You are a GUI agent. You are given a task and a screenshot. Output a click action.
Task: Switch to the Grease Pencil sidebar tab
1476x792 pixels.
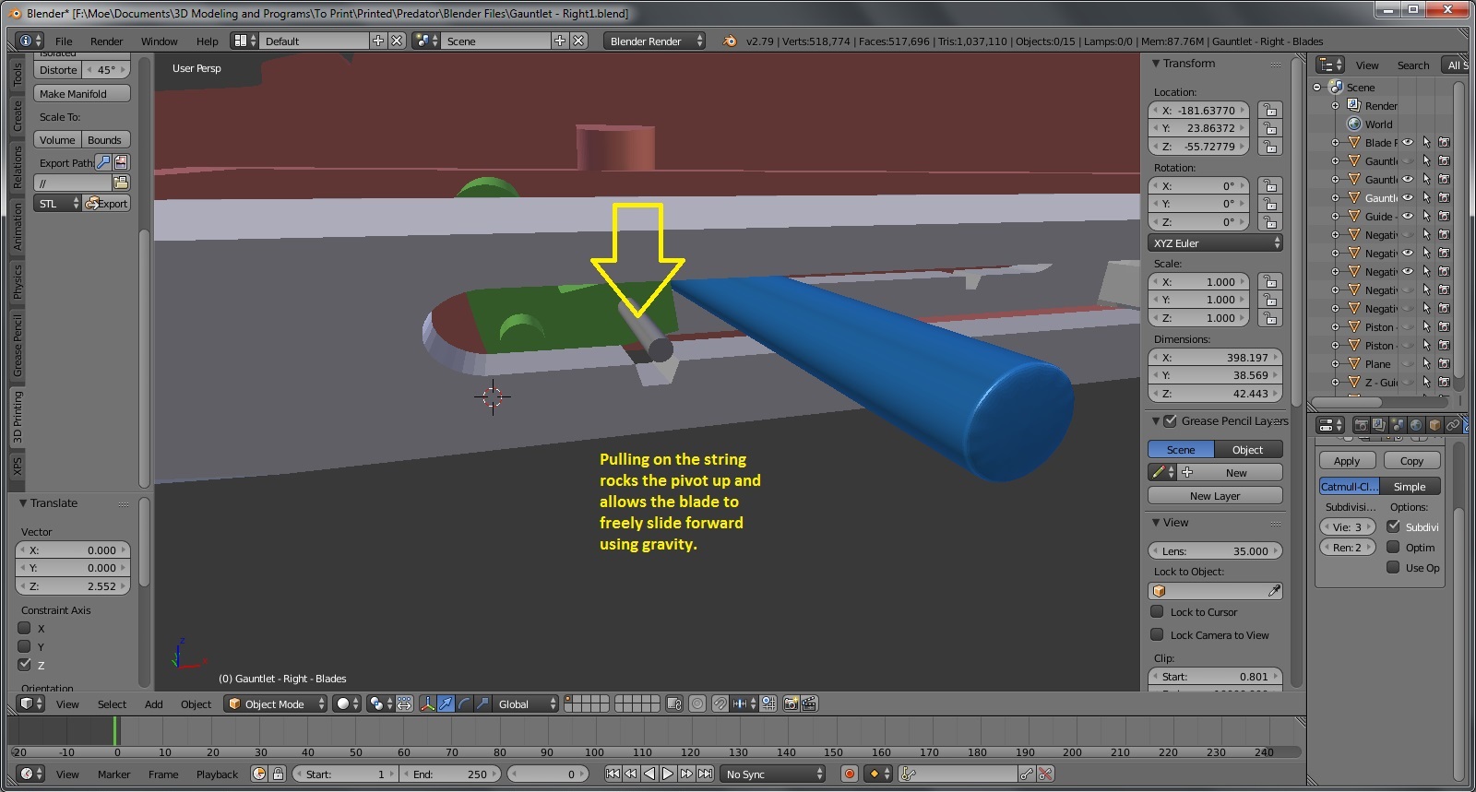pos(17,346)
